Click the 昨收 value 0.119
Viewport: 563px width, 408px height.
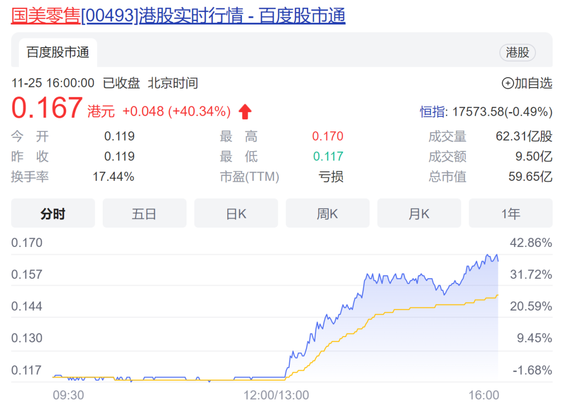click(x=119, y=156)
